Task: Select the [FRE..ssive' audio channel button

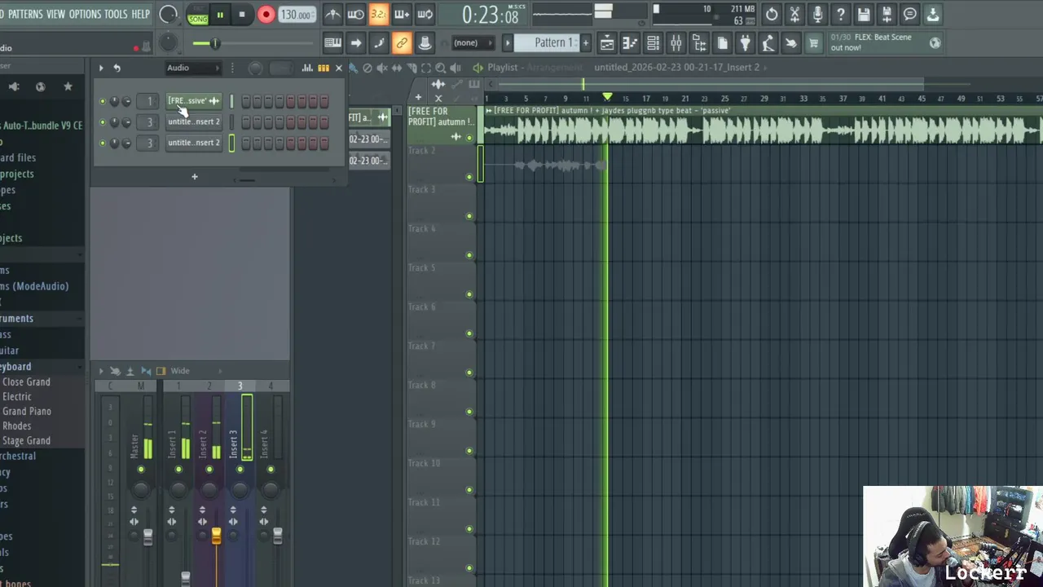Action: click(193, 101)
